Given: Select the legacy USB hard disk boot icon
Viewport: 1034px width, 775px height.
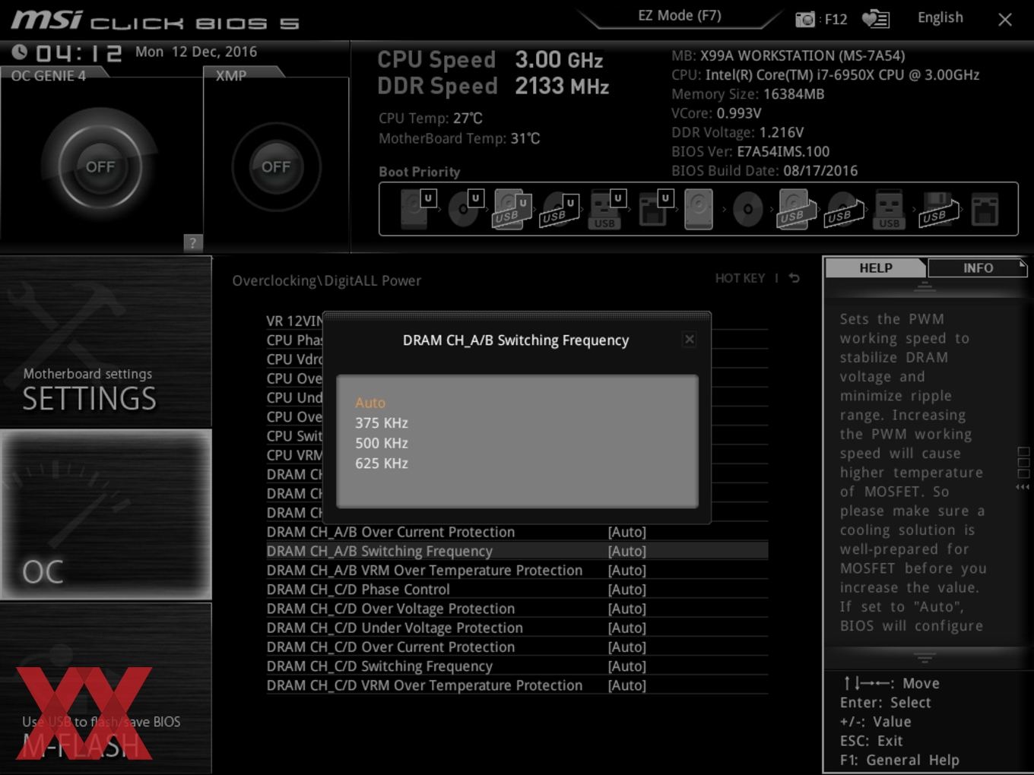Looking at the screenshot, I should click(x=795, y=210).
